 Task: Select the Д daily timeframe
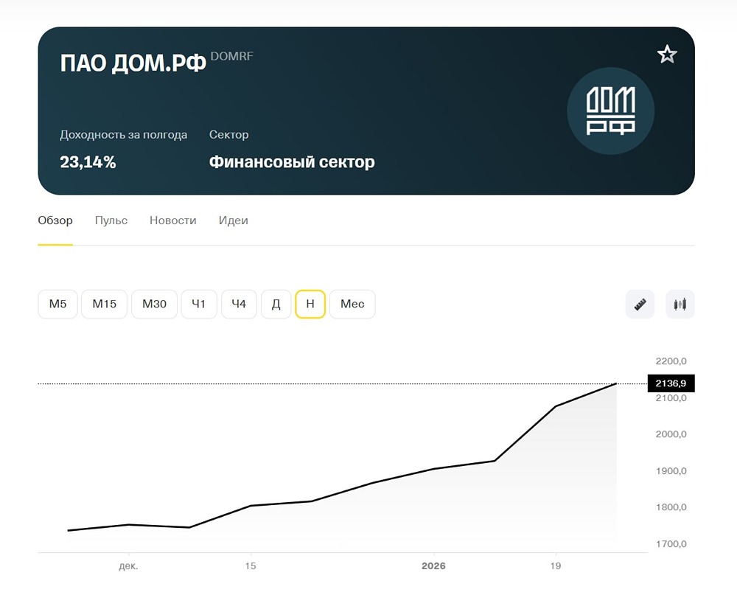coord(276,304)
